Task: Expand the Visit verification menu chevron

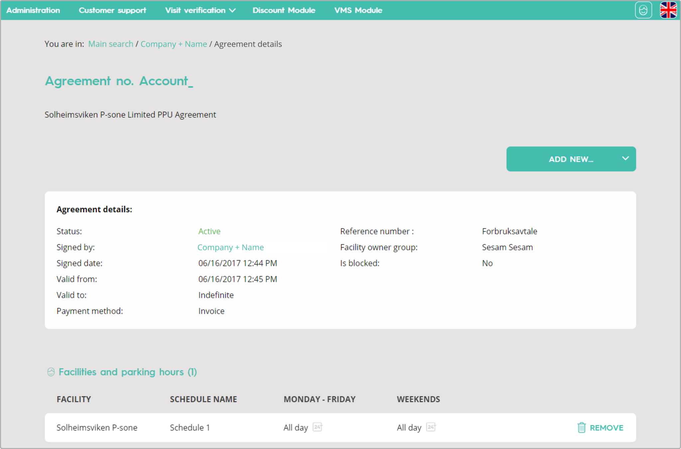Action: click(233, 11)
